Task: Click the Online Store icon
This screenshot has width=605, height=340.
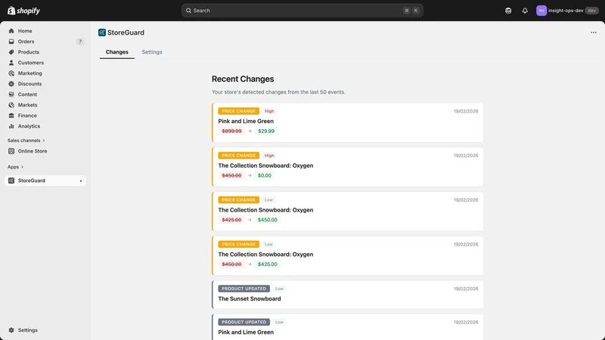Action: [x=11, y=151]
